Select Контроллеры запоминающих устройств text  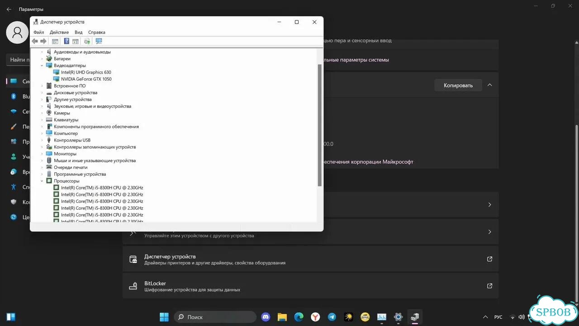[x=95, y=147]
